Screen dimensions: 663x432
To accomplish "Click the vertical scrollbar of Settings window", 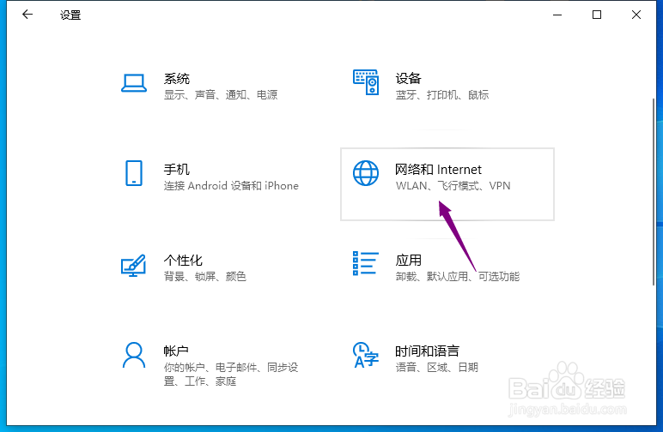I will 654,192.
